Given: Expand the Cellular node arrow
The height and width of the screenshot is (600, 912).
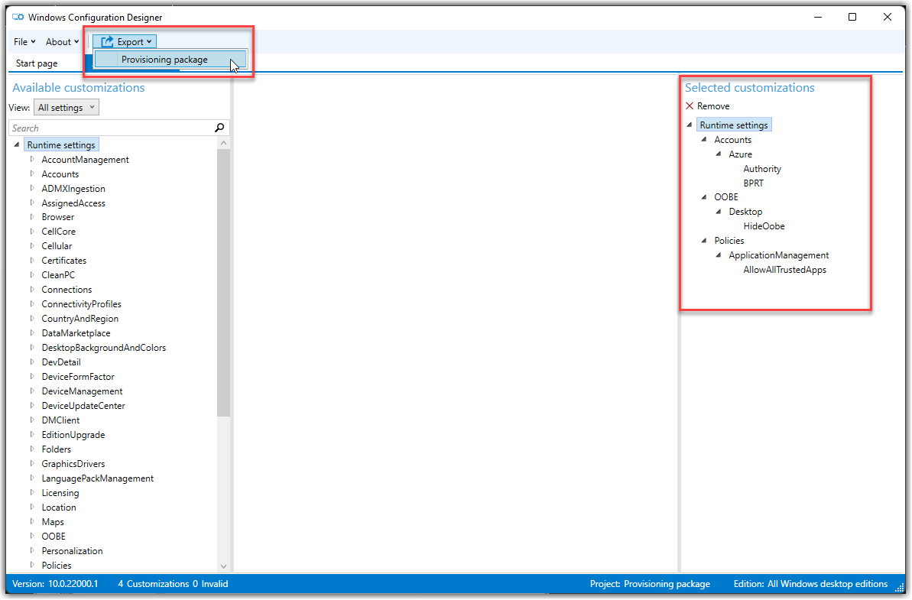Looking at the screenshot, I should [x=32, y=245].
